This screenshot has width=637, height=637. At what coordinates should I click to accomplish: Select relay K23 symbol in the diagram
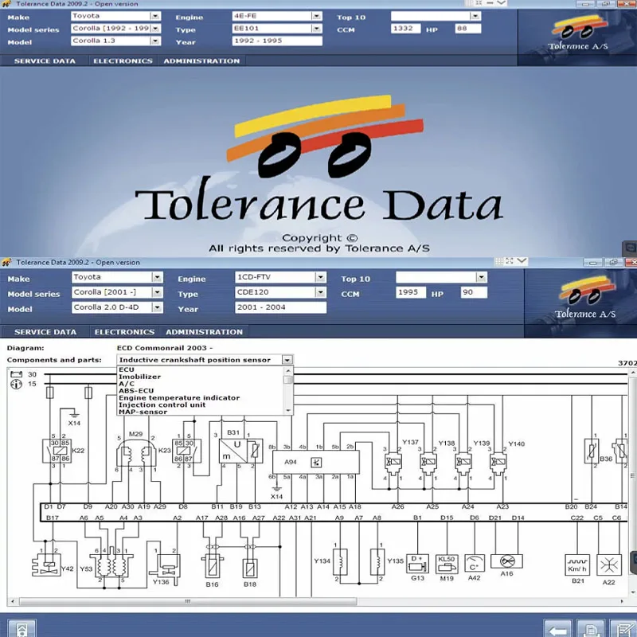[187, 451]
